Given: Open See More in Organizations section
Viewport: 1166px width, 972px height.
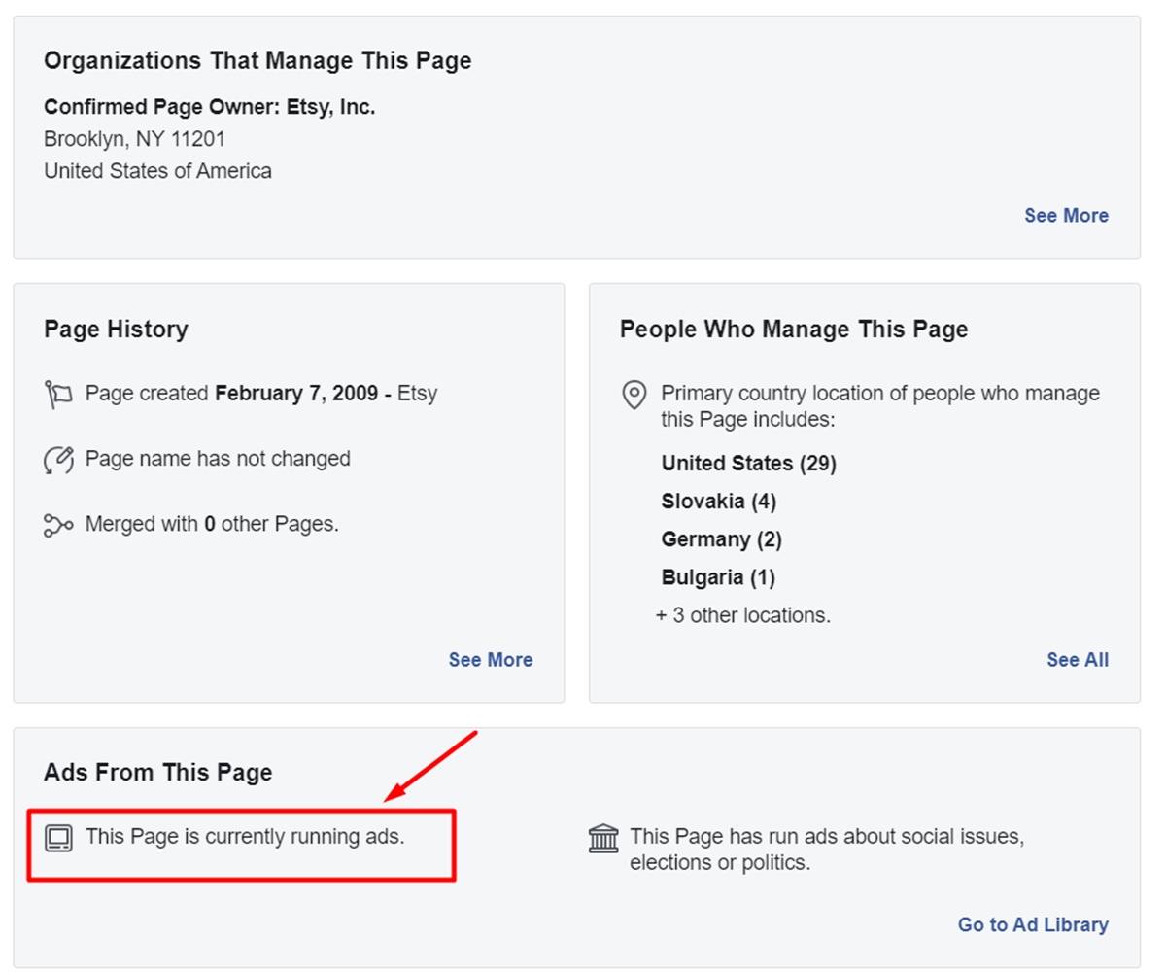Looking at the screenshot, I should click(x=1066, y=216).
